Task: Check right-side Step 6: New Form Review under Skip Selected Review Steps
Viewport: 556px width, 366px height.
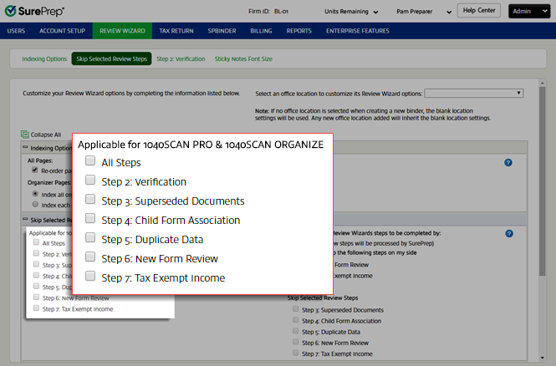Action: [x=295, y=342]
